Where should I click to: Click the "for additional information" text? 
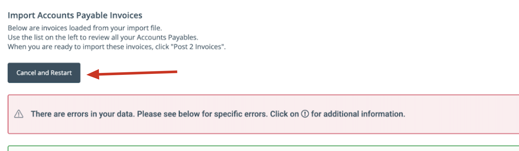tap(358, 114)
